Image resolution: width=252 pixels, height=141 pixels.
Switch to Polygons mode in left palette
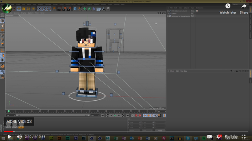[x=2, y=45]
